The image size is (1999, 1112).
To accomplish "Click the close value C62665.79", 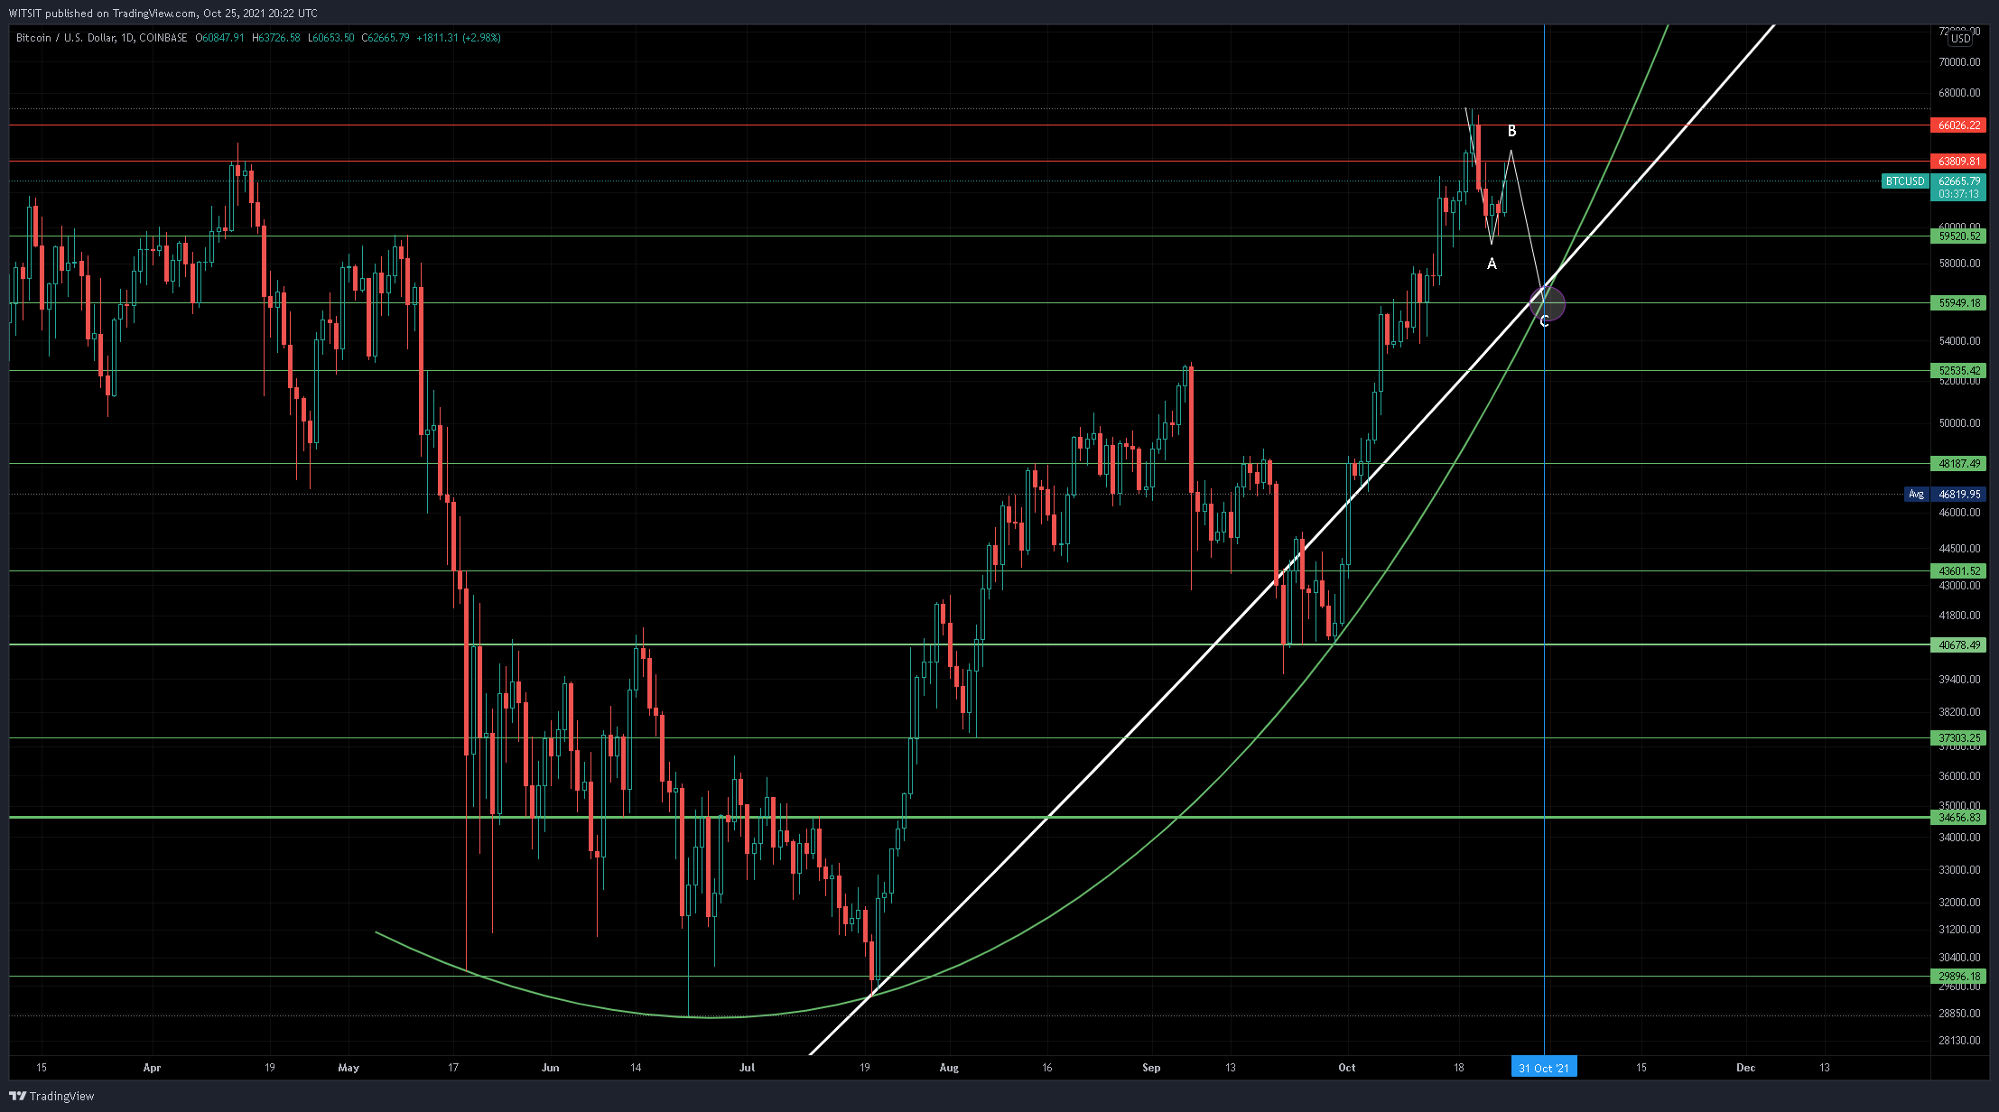I will [x=386, y=38].
